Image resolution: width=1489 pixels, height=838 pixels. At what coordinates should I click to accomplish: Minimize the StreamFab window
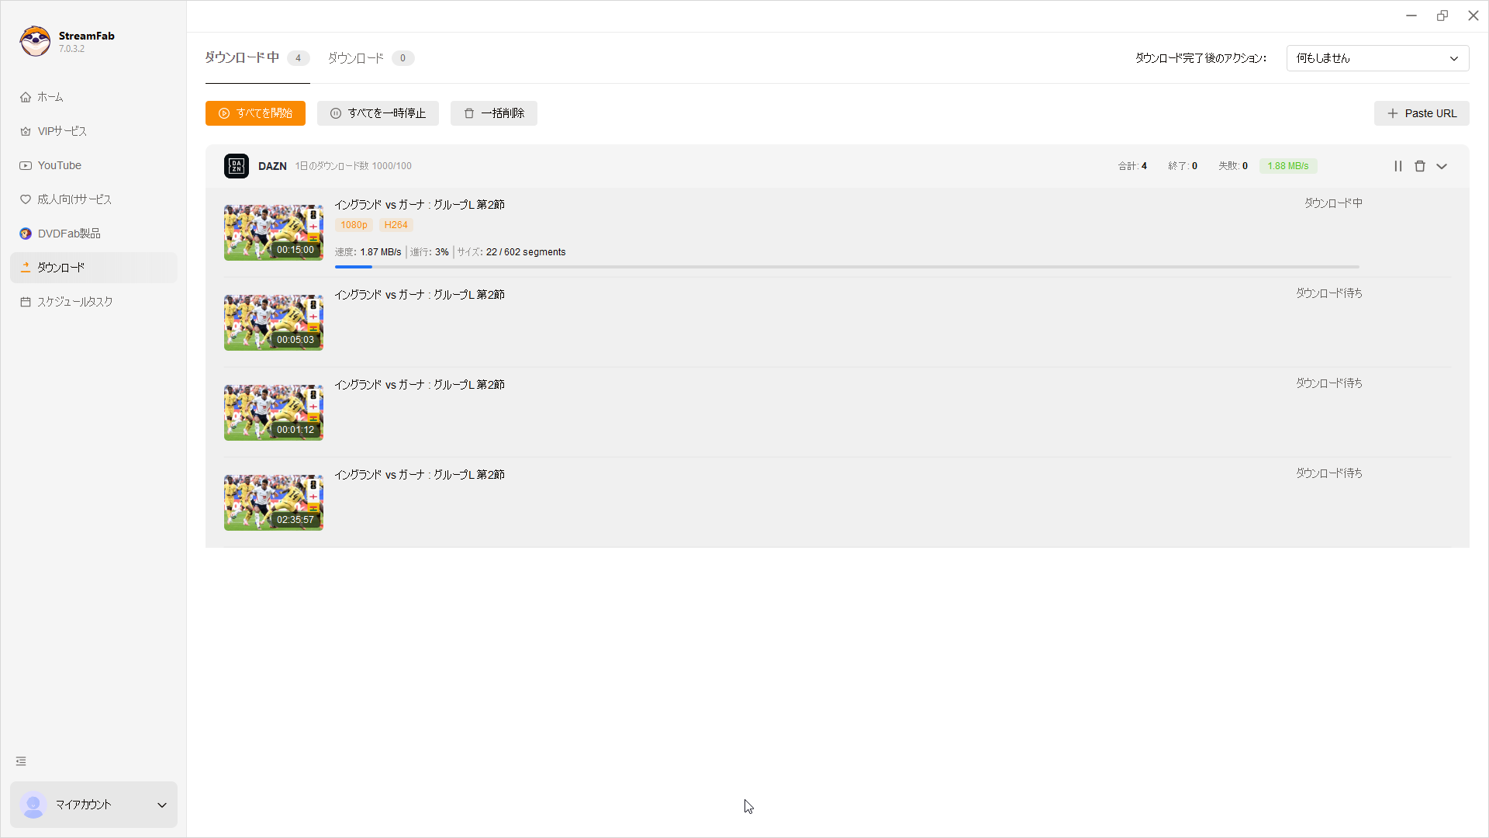pos(1411,16)
